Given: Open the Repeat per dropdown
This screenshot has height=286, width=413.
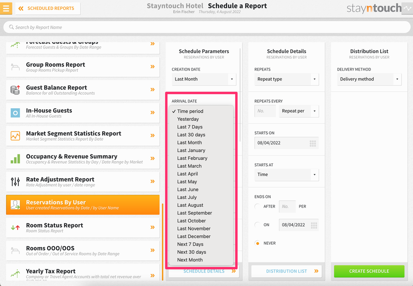Looking at the screenshot, I should (299, 111).
